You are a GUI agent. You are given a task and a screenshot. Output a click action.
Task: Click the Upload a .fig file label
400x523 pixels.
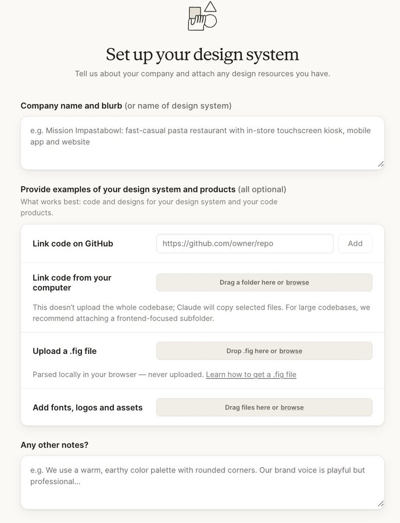point(65,351)
